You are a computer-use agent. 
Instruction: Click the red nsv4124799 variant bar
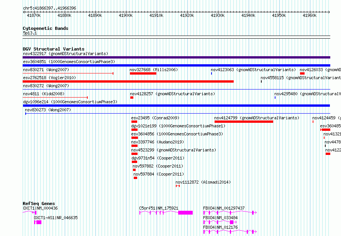[x=244, y=122]
